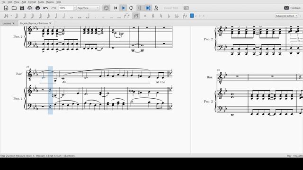Flip note stem direction
Viewport: 303px width, 170px height.
(185, 16)
